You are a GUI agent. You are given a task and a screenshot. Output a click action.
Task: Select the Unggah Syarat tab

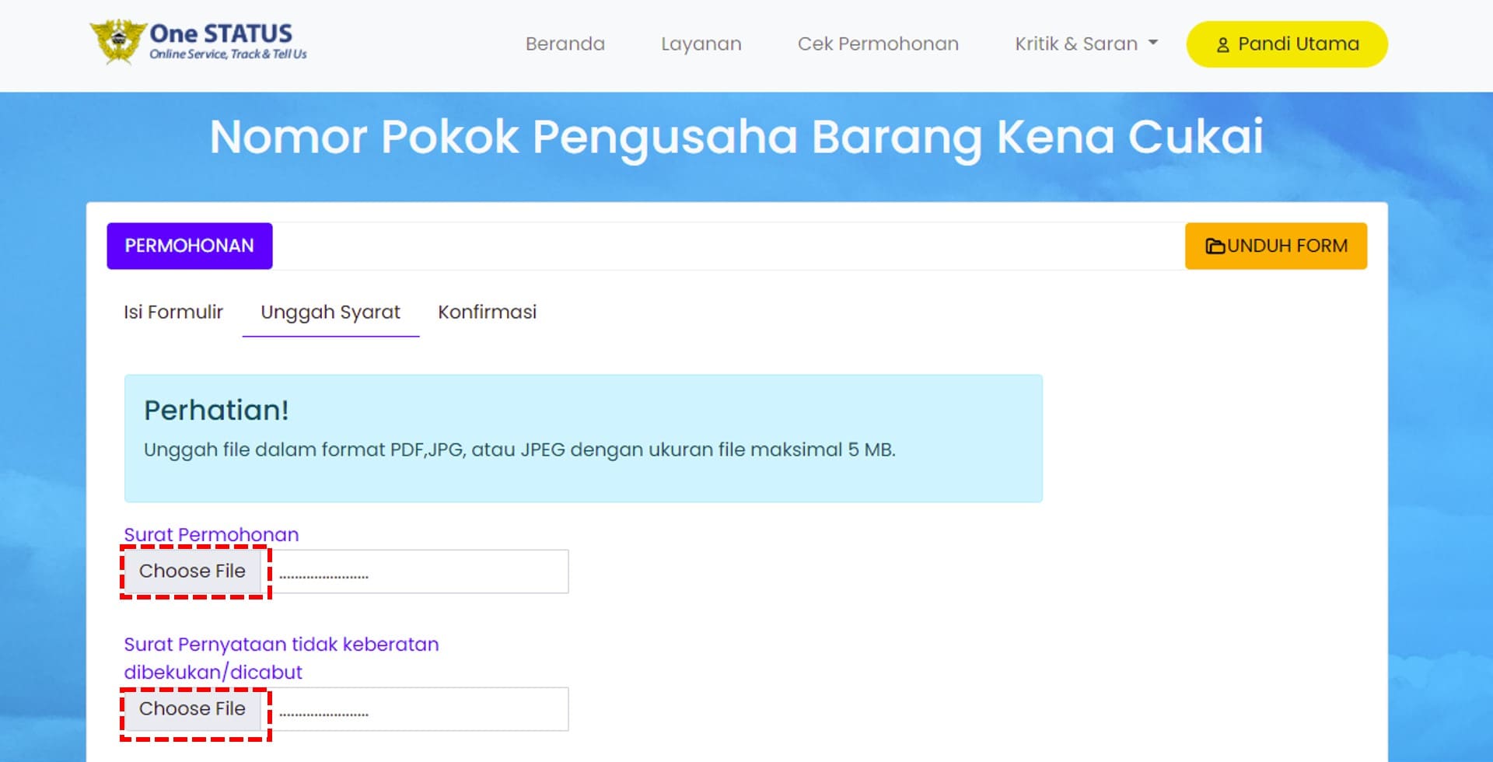click(330, 312)
